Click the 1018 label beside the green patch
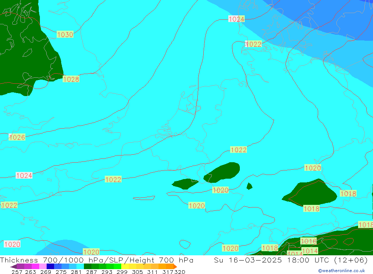The width and height of the screenshot is (373, 274). [x=311, y=209]
